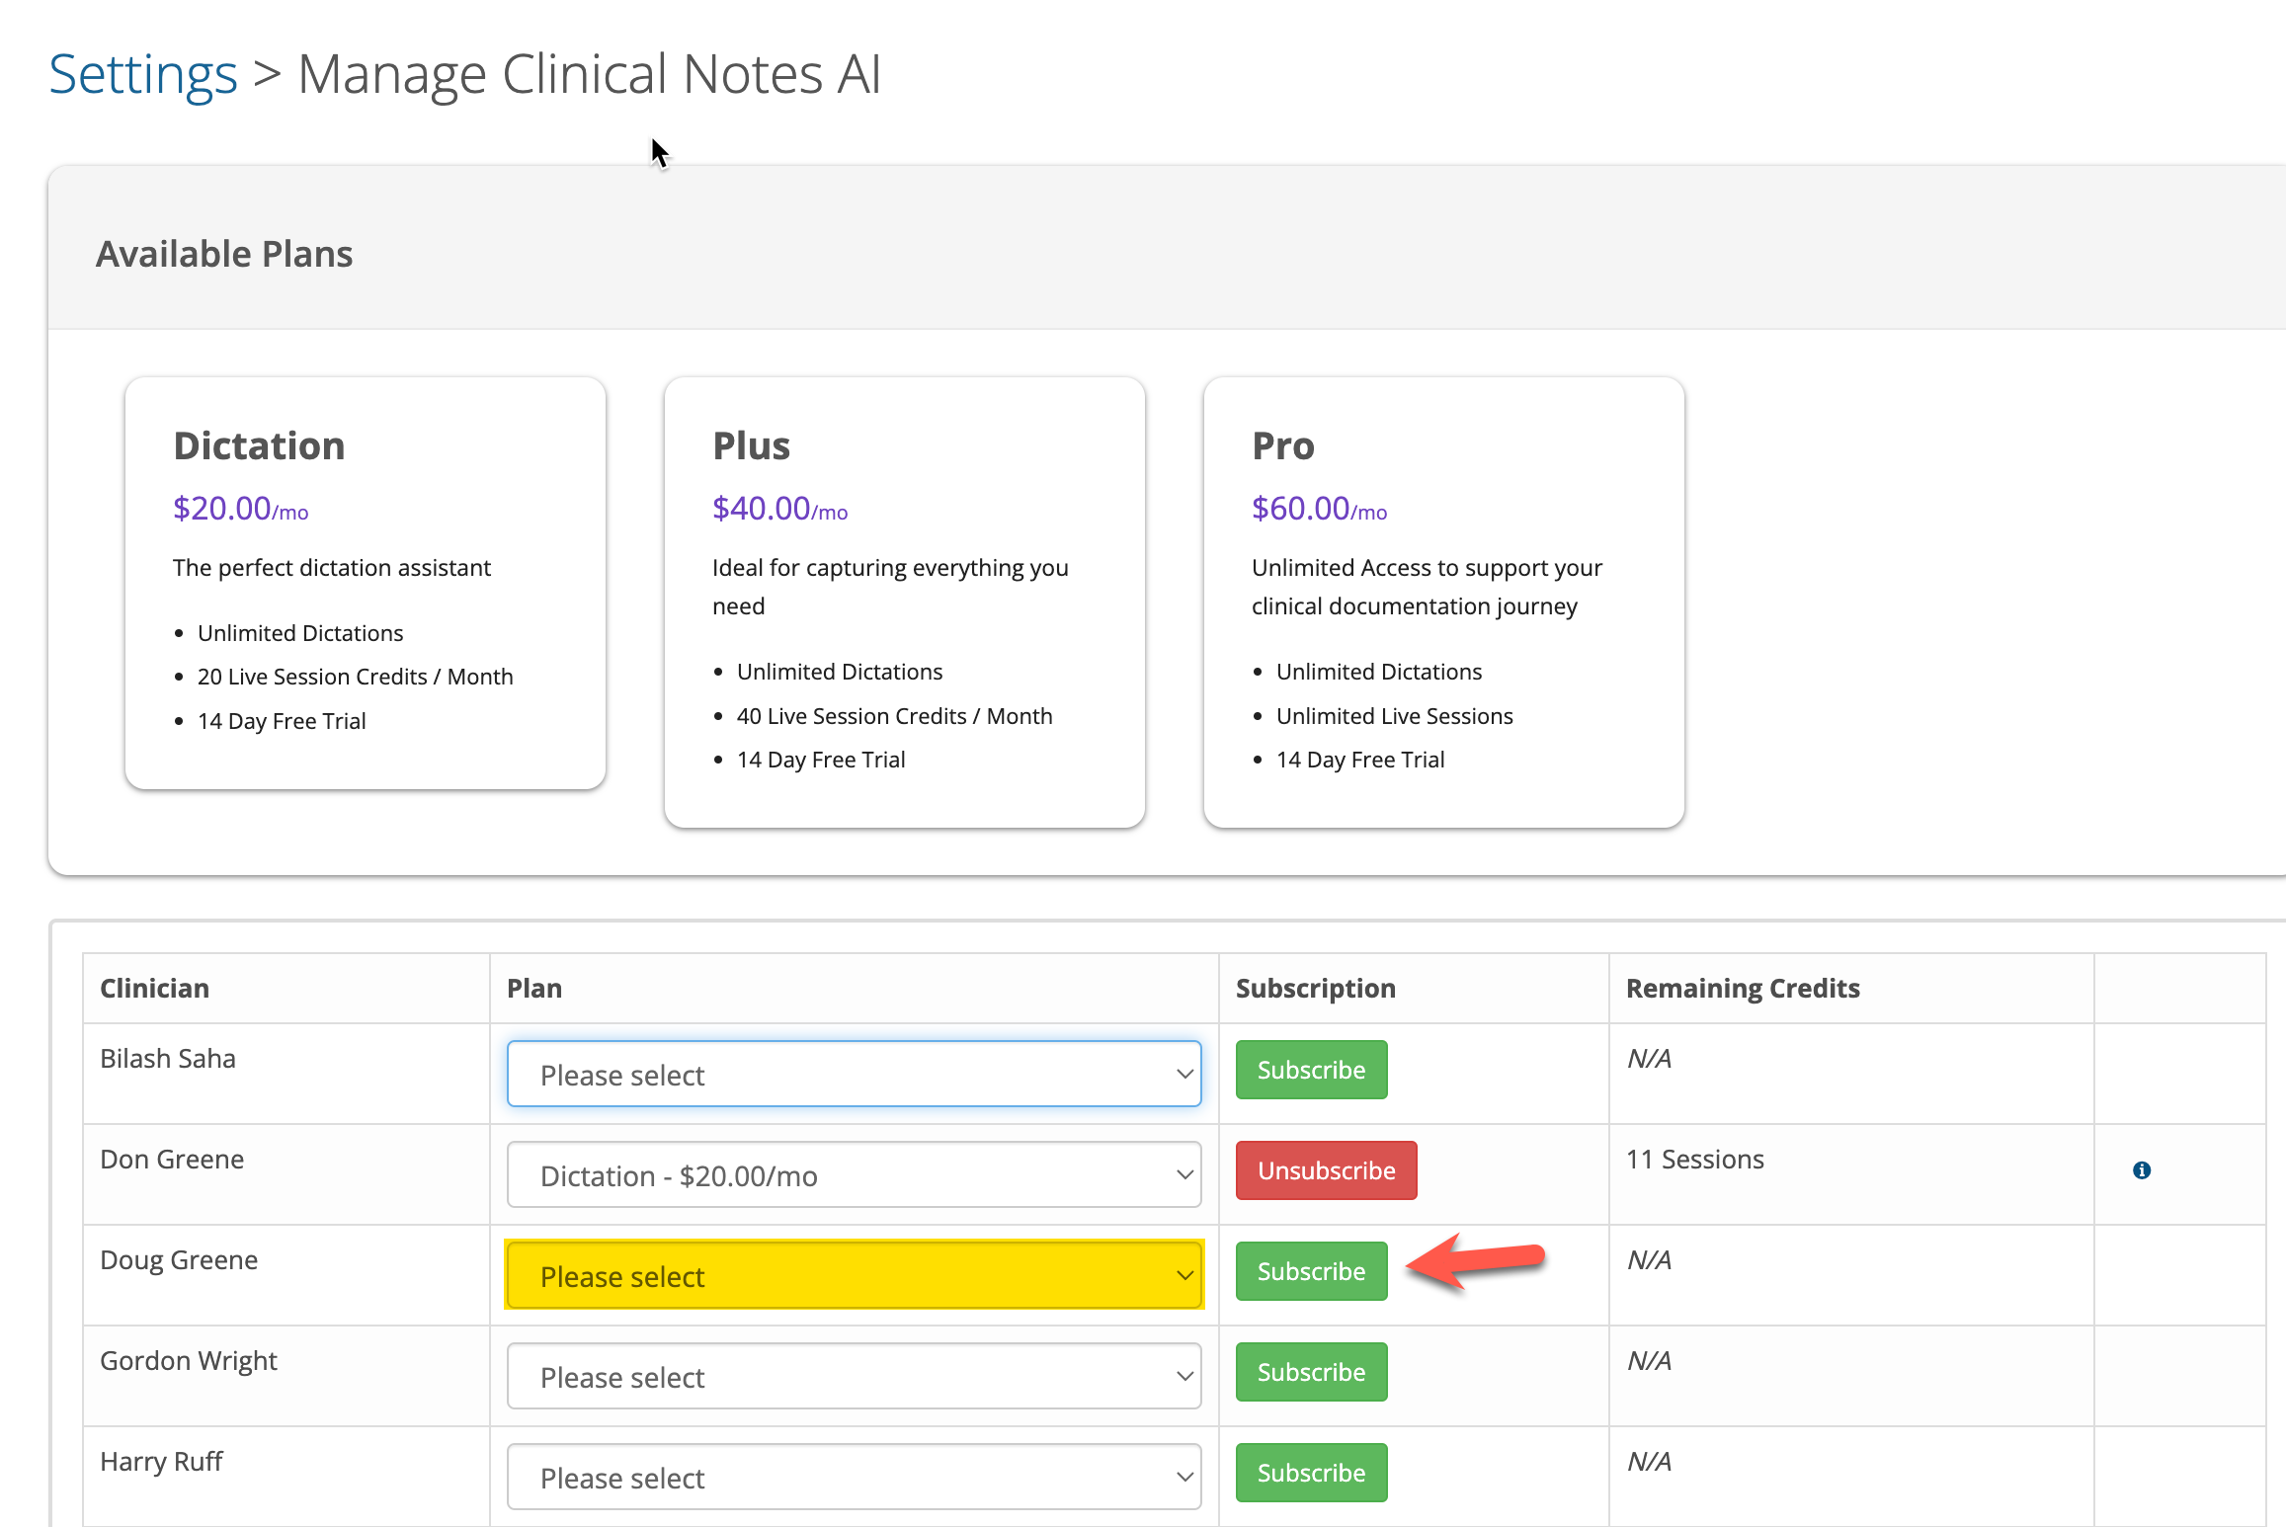Click the info icon in Don Greene's row
The image size is (2286, 1527).
click(2142, 1170)
